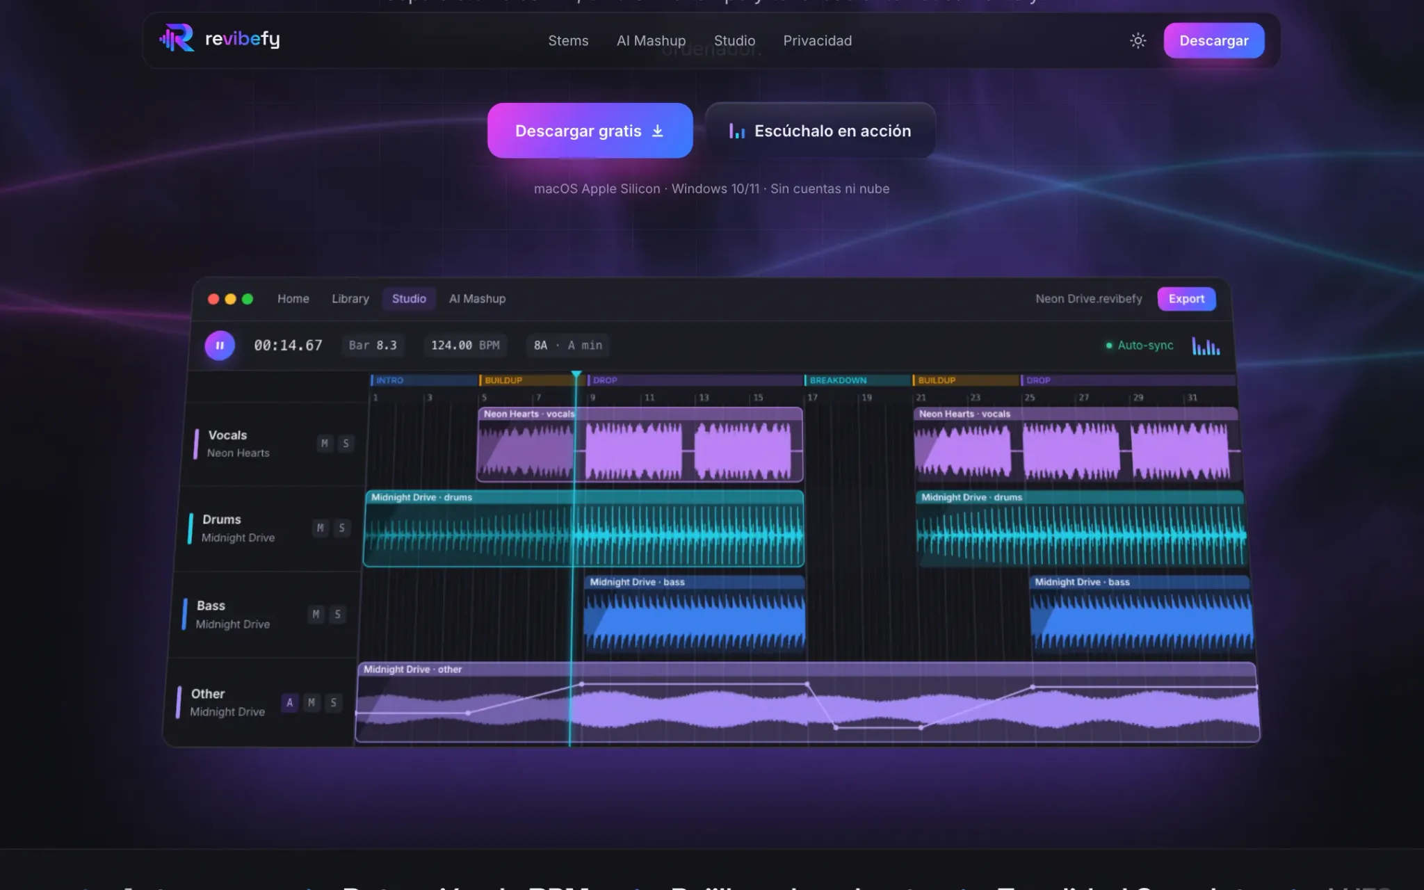Solo the Bass track
This screenshot has width=1424, height=890.
[x=337, y=614]
